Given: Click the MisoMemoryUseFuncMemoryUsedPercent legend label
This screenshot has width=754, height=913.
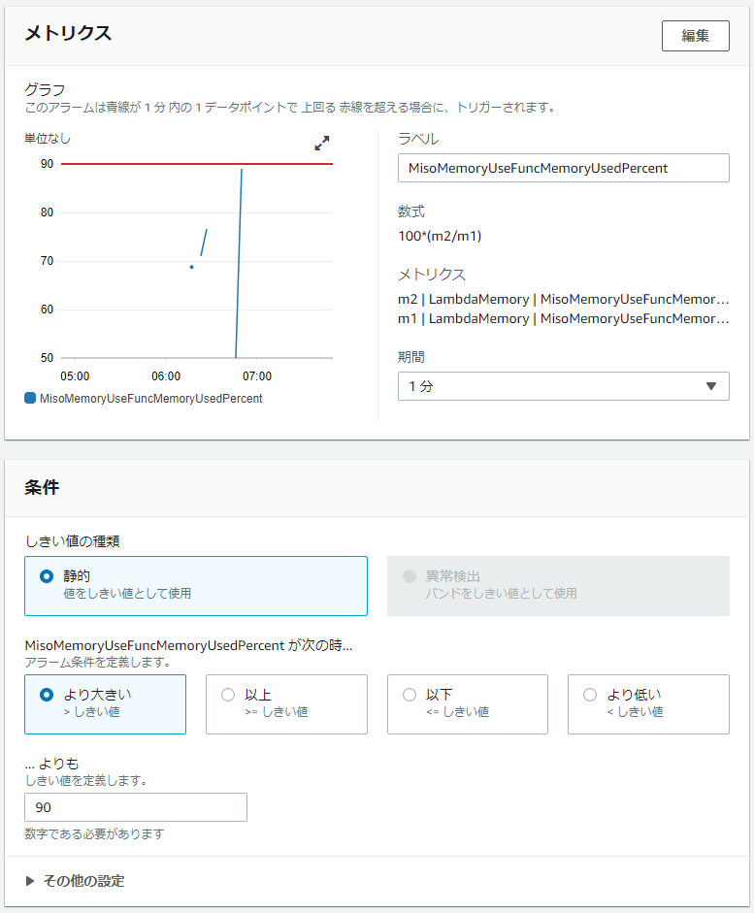Looking at the screenshot, I should [150, 399].
